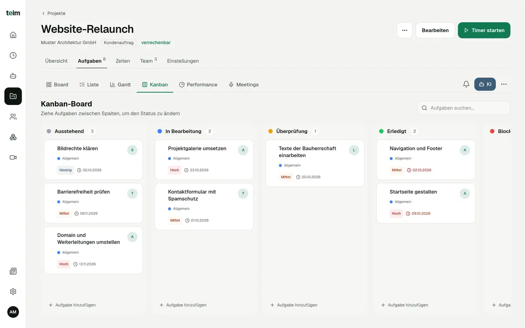The height and width of the screenshot is (328, 525).
Task: Open the Bildrechte klären card
Action: (93, 160)
